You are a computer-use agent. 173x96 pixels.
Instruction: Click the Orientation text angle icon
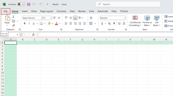coord(80,18)
